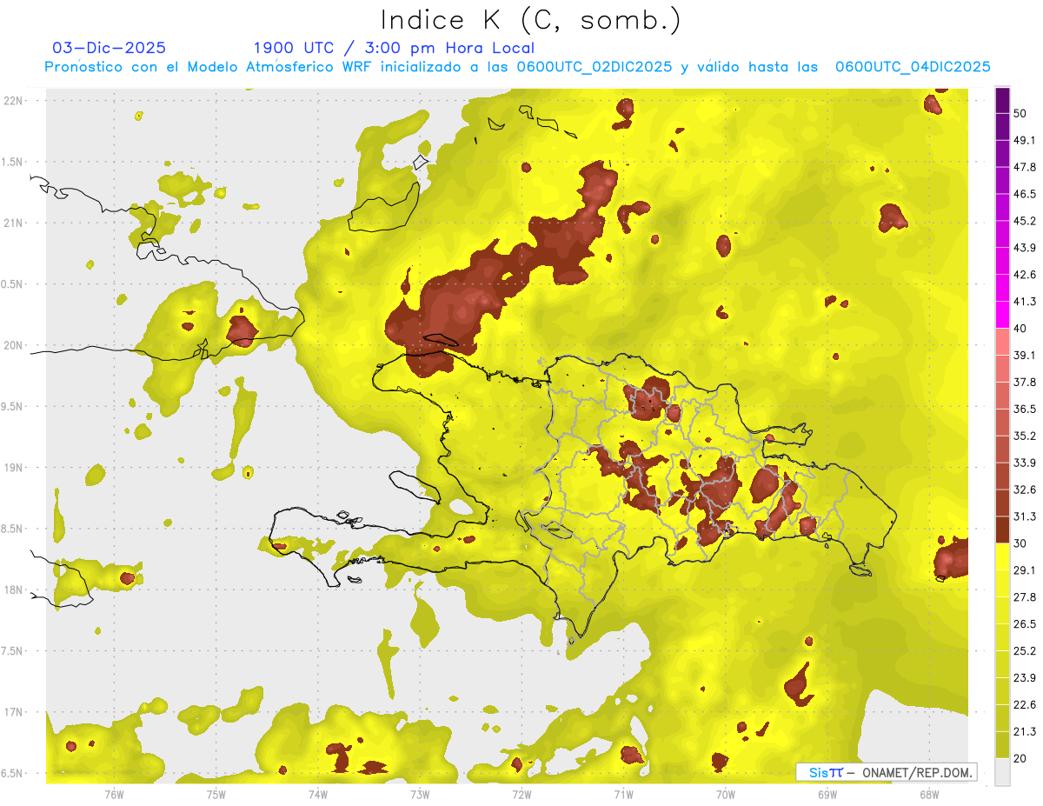The height and width of the screenshot is (806, 1043).
Task: Click the "Pronostico con el Modelo Atmosferico WRF" line
Action: point(518,67)
